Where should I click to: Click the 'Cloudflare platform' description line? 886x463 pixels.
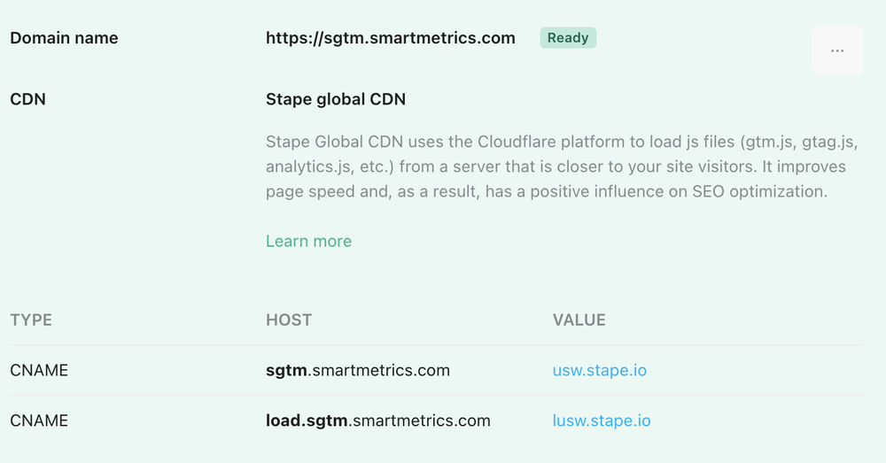[x=563, y=142]
